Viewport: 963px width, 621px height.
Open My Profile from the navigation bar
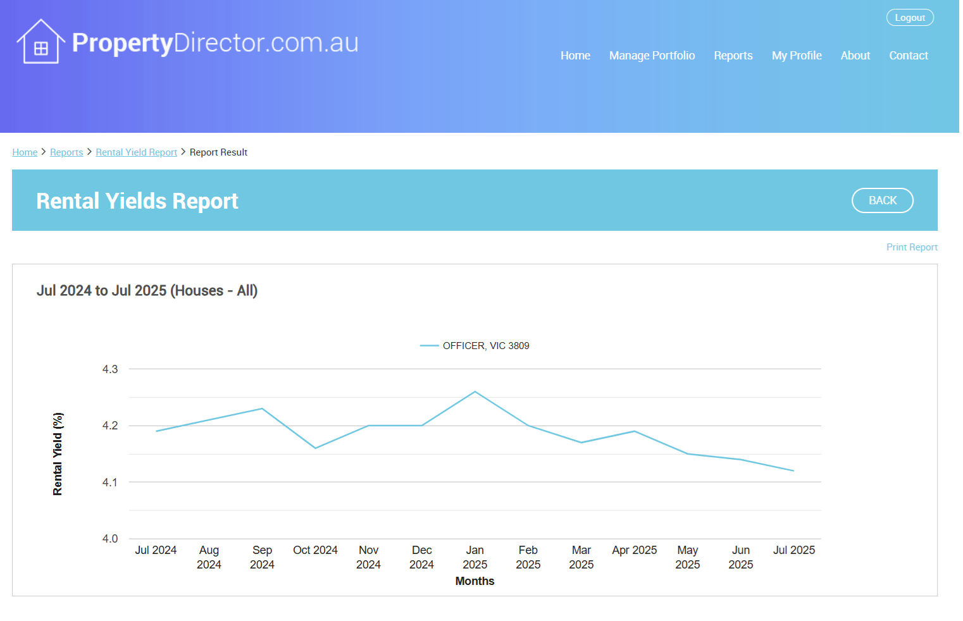click(x=796, y=56)
